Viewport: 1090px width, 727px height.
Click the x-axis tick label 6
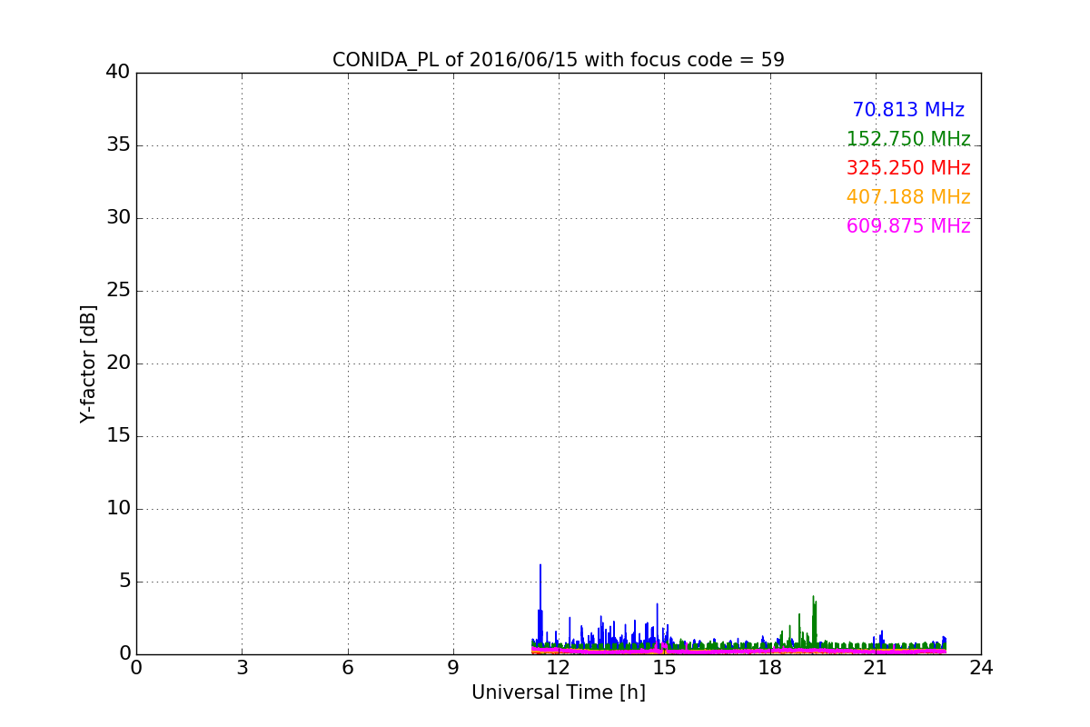click(x=347, y=668)
